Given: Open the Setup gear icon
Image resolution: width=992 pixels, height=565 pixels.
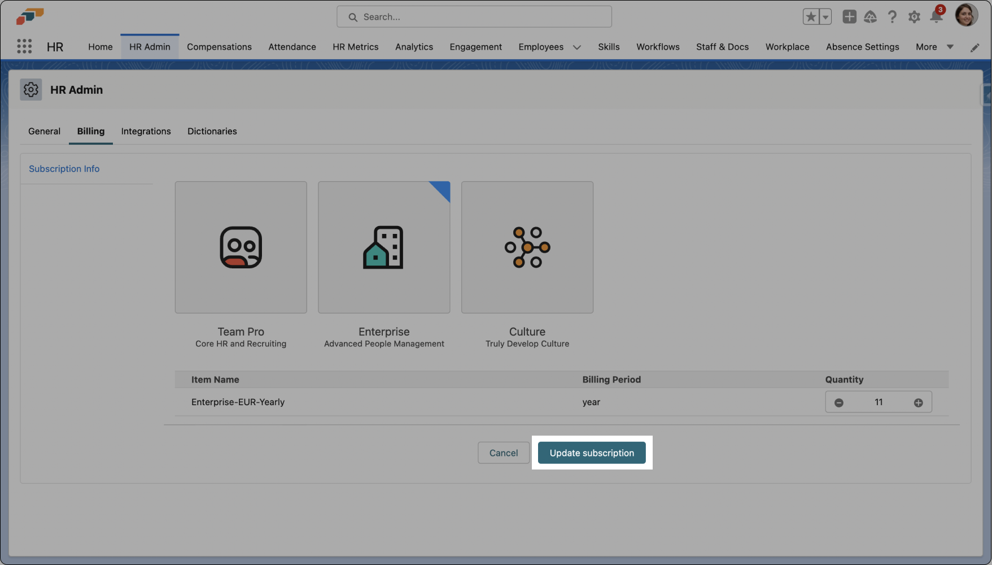Looking at the screenshot, I should pos(914,17).
